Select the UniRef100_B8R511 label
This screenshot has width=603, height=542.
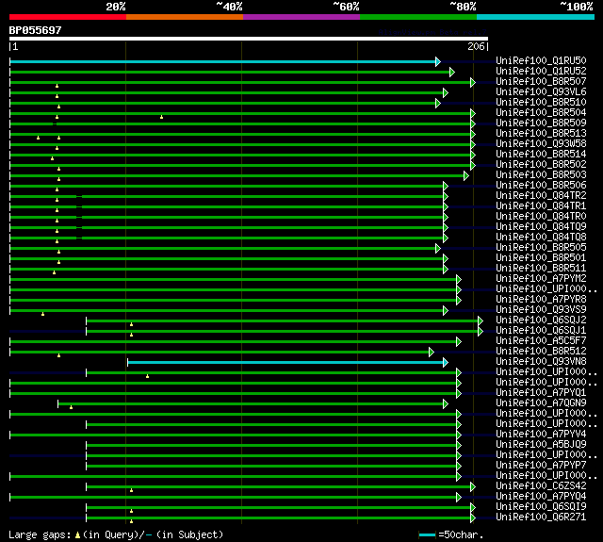[541, 269]
